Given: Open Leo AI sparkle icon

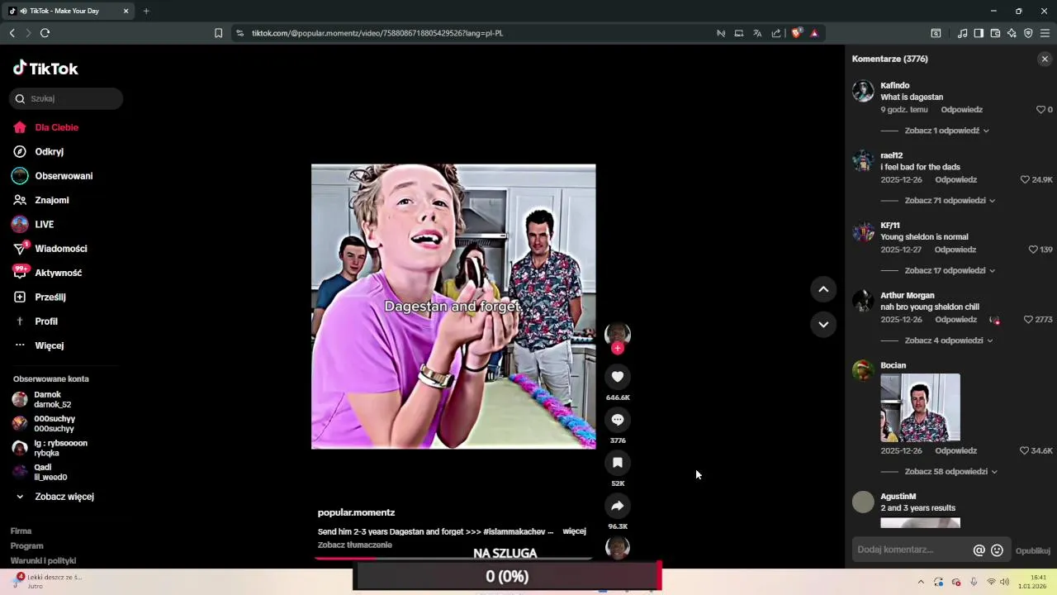Looking at the screenshot, I should (x=1012, y=33).
